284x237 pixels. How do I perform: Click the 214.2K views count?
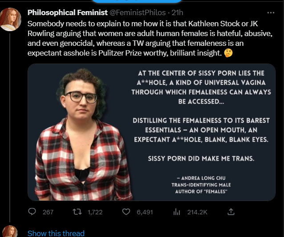click(x=197, y=212)
